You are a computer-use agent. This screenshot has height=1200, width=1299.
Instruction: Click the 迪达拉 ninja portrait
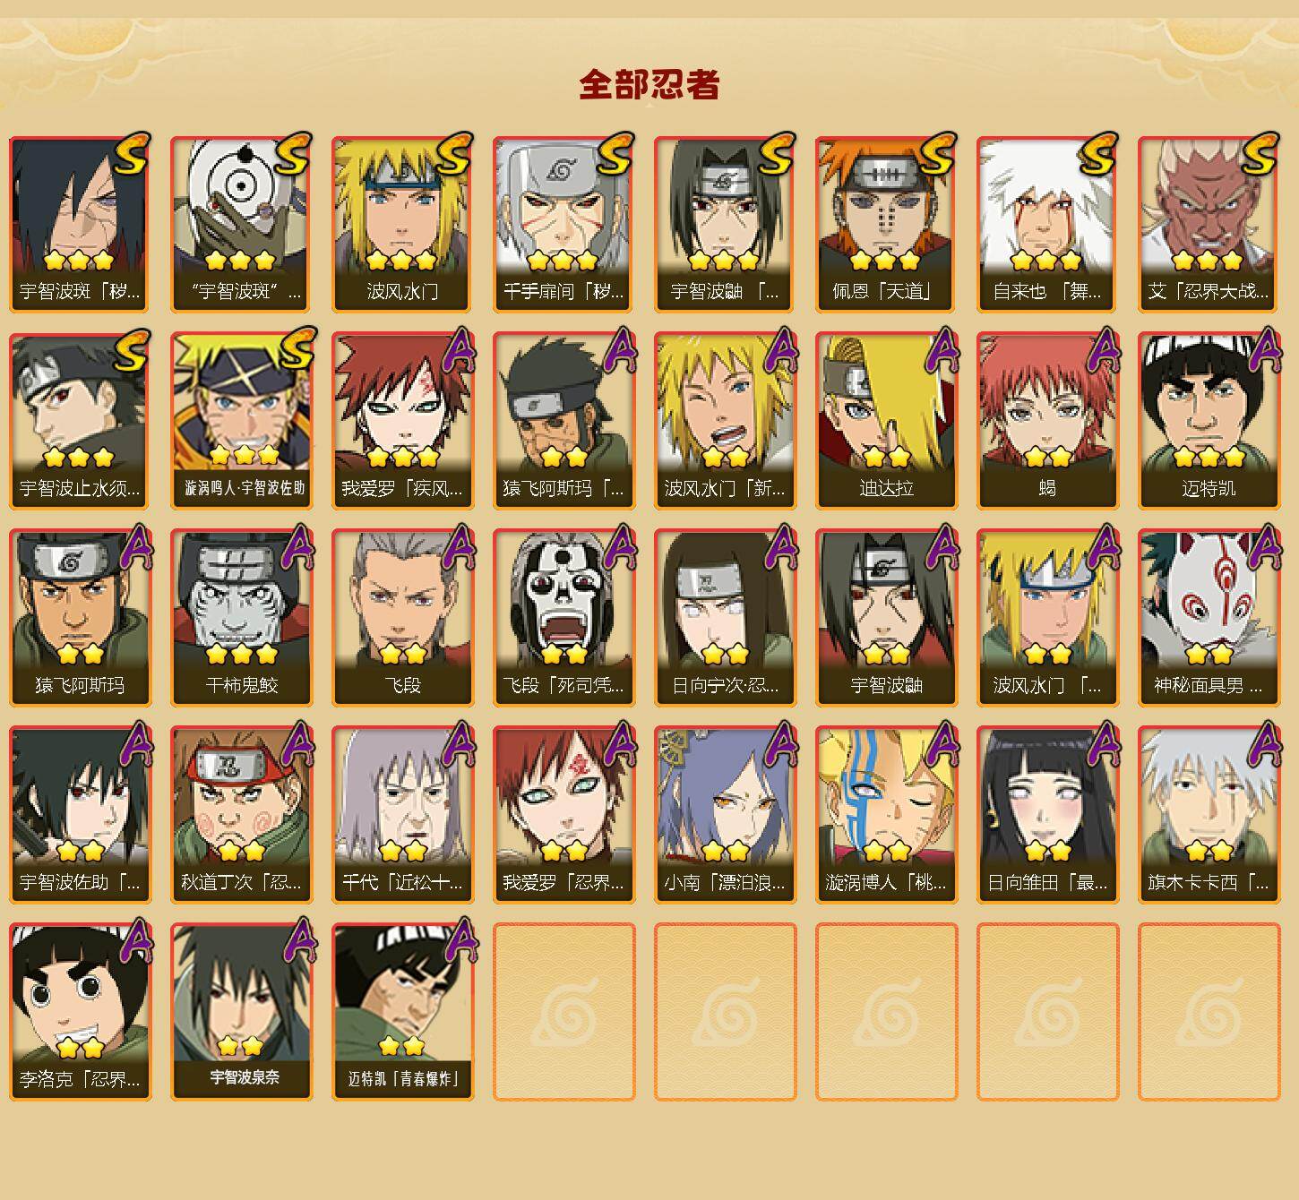pos(886,421)
